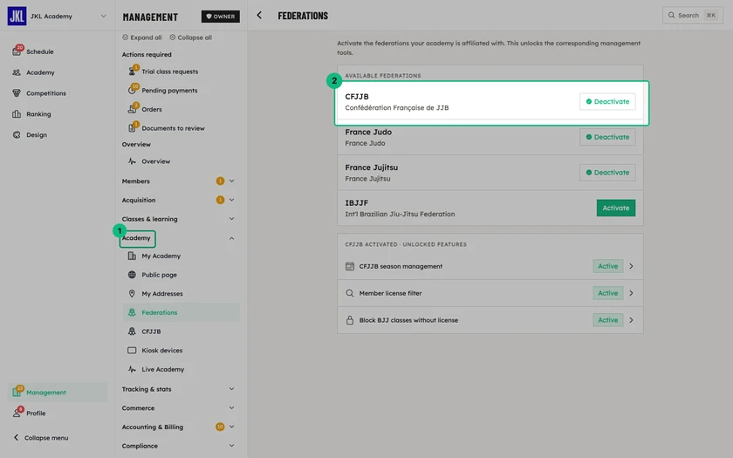Screen dimensions: 733x458
Task: Click the Owner role badge
Action: coord(220,17)
